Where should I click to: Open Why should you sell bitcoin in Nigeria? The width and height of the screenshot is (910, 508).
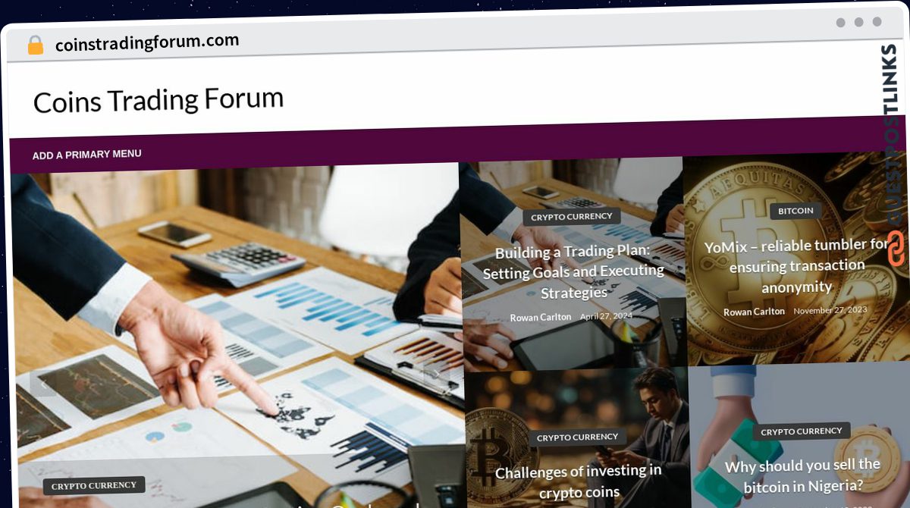802,475
